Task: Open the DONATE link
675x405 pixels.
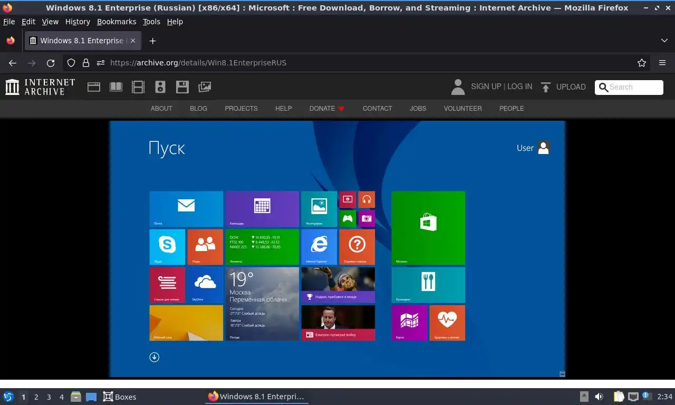Action: pos(326,108)
